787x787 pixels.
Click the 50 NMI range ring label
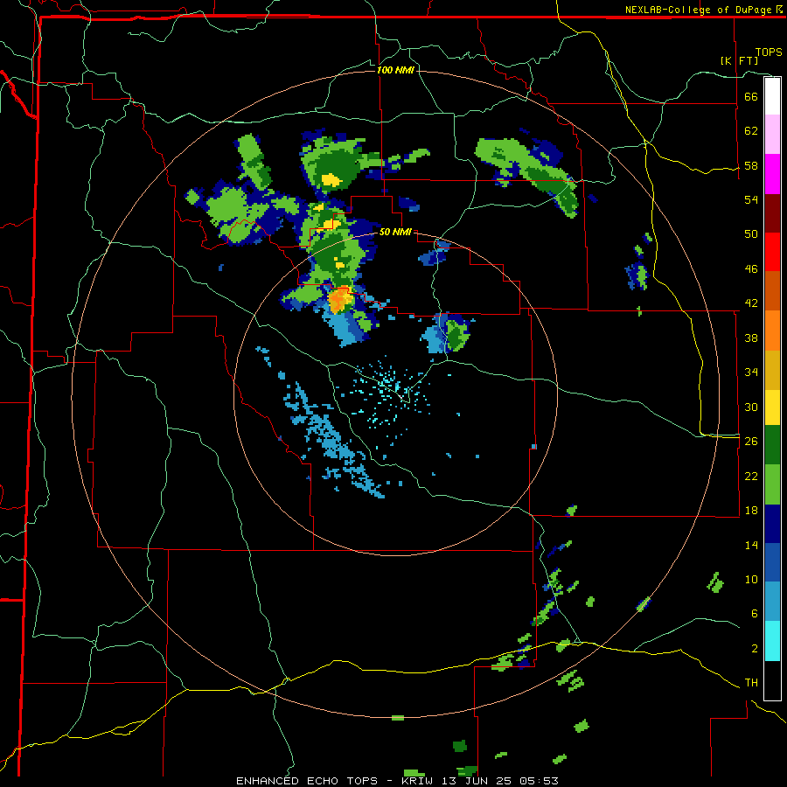(x=395, y=232)
